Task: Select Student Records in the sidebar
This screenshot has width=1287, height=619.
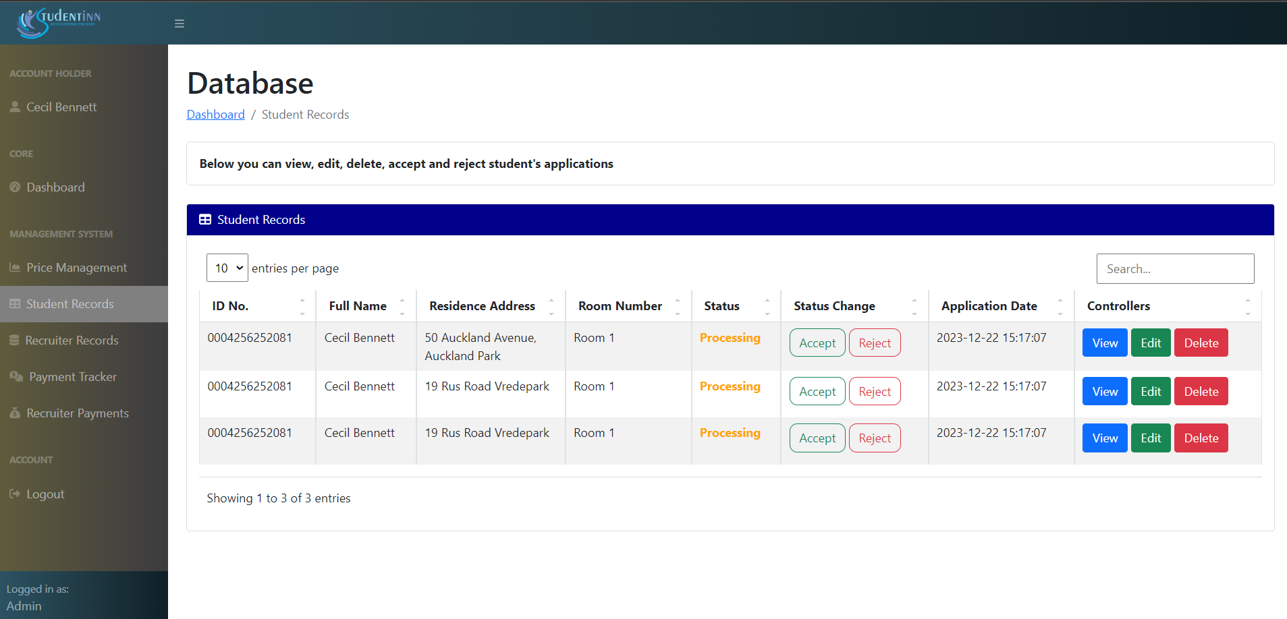Action: (84, 303)
